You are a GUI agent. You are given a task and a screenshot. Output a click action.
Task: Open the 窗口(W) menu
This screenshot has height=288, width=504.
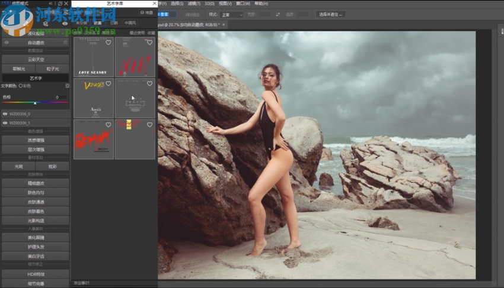(x=242, y=4)
